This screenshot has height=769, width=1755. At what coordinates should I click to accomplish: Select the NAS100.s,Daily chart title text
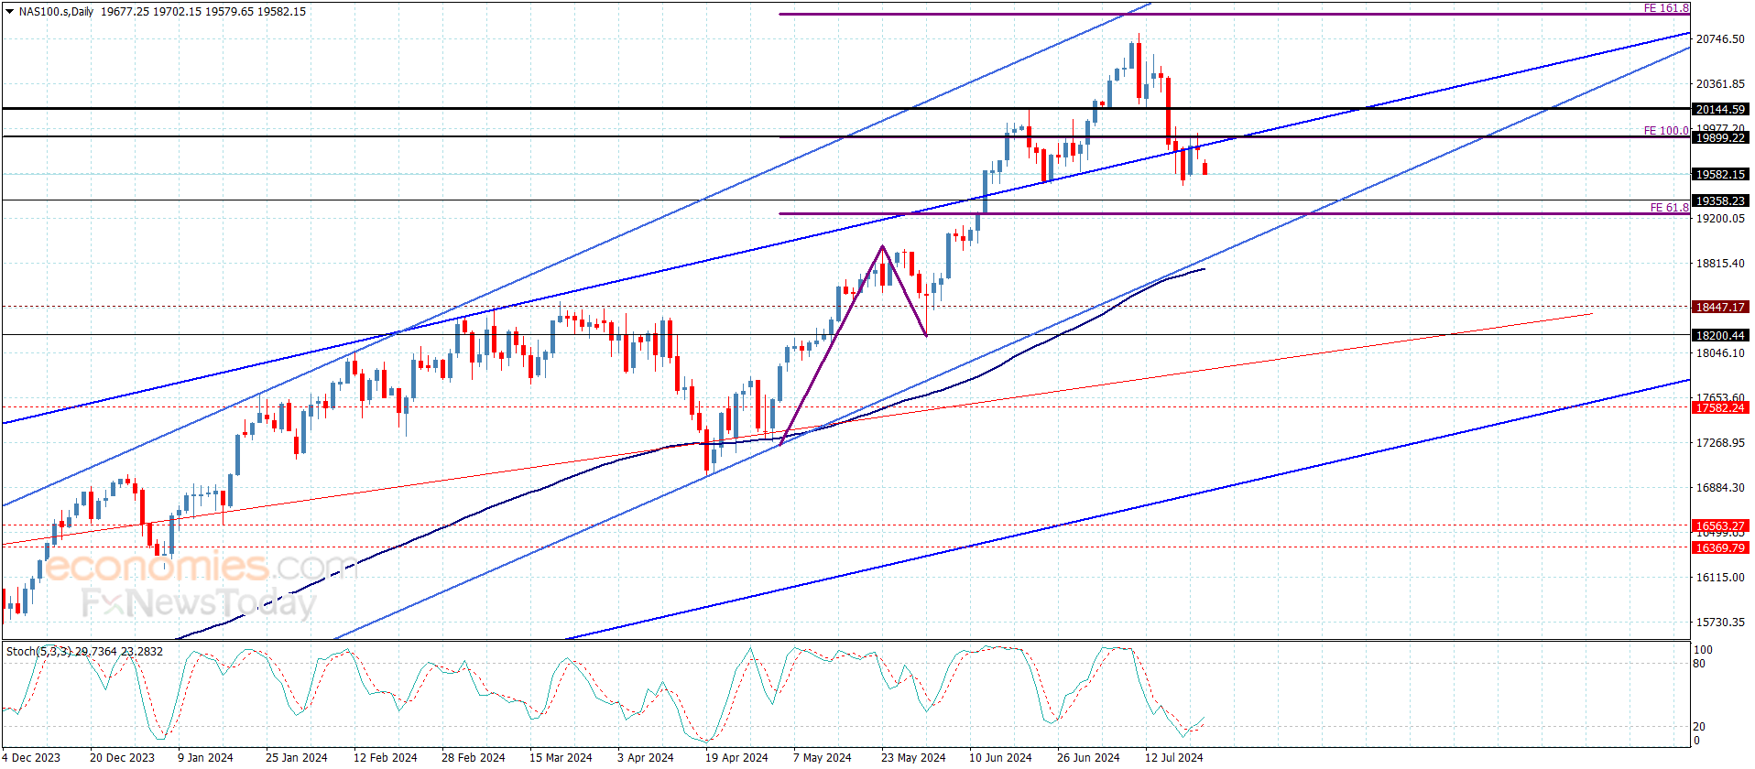pyautogui.click(x=56, y=12)
